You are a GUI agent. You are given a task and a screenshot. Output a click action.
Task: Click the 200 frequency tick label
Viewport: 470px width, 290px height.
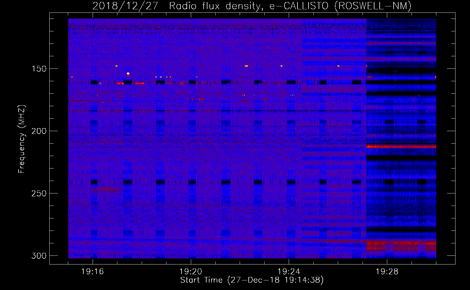click(39, 131)
